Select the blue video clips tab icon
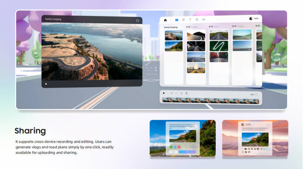This screenshot has height=169, width=303. pos(177,20)
